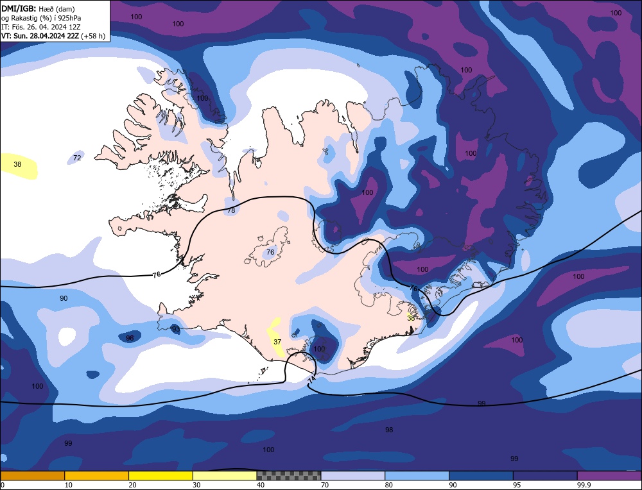The image size is (642, 490).
Task: Click the dark navy 95–99.9 legend swatch
Action: [x=545, y=476]
